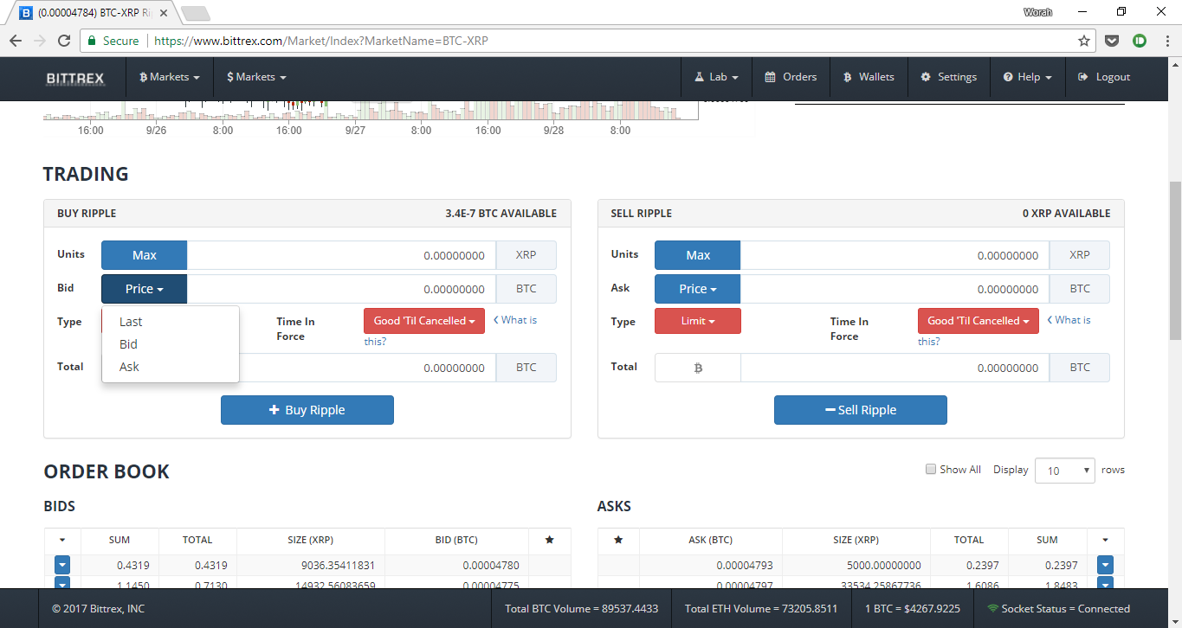The image size is (1182, 628).
Task: Open the Sell Ask Price dropdown
Action: [x=697, y=289]
